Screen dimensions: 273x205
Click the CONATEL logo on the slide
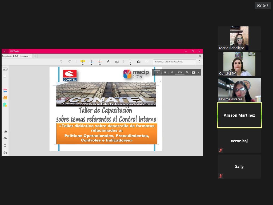tap(70, 76)
